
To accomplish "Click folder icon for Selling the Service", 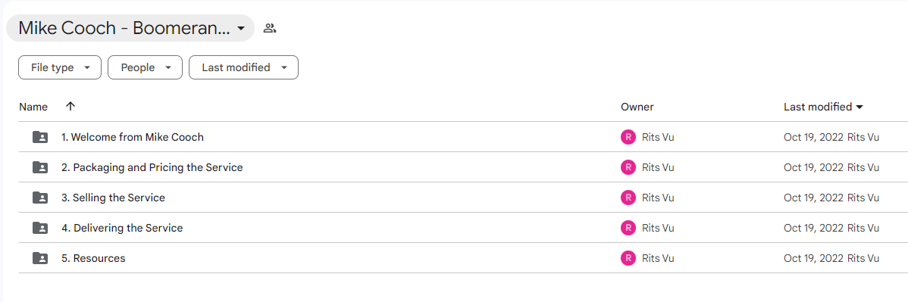I will (x=40, y=198).
